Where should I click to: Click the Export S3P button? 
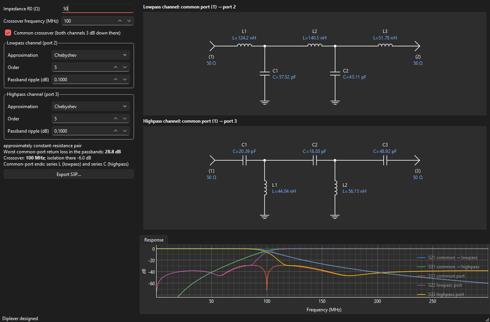click(69, 174)
